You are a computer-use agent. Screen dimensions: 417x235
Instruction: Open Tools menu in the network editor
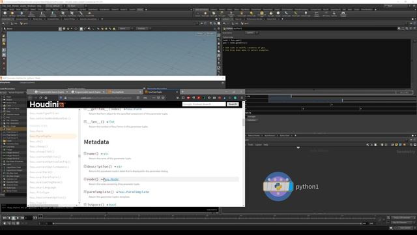tap(250, 145)
